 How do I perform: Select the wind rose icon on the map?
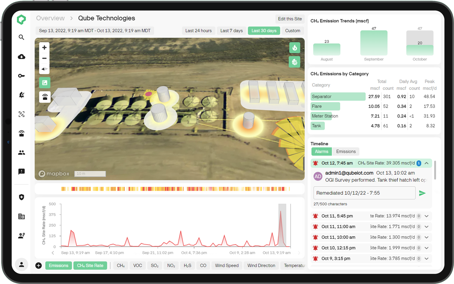(294, 62)
